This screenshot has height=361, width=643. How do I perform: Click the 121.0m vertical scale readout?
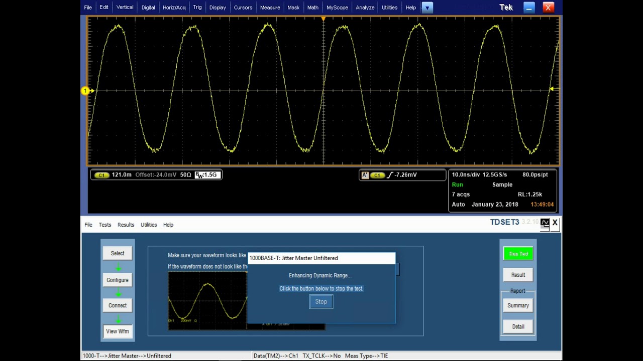(x=122, y=175)
